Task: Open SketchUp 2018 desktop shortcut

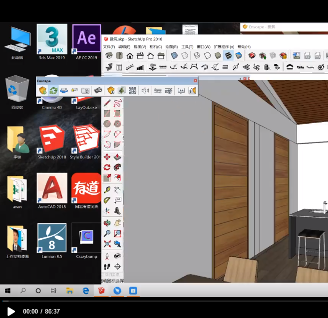Action: [52, 142]
